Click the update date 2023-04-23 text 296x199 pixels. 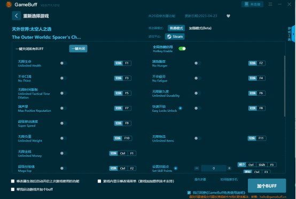coord(201,16)
